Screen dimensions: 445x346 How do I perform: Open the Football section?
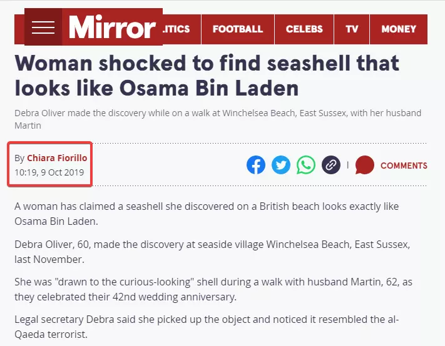pyautogui.click(x=238, y=29)
